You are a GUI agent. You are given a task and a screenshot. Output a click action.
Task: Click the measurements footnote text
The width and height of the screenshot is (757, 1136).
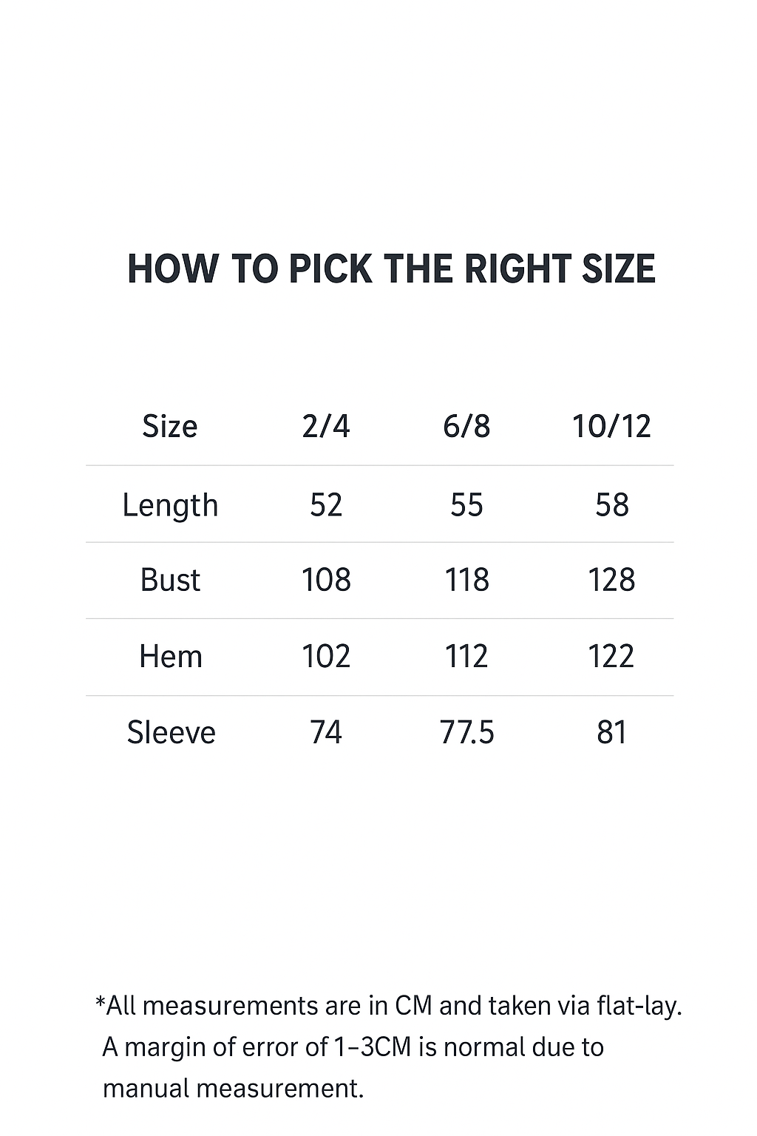pos(388,1047)
